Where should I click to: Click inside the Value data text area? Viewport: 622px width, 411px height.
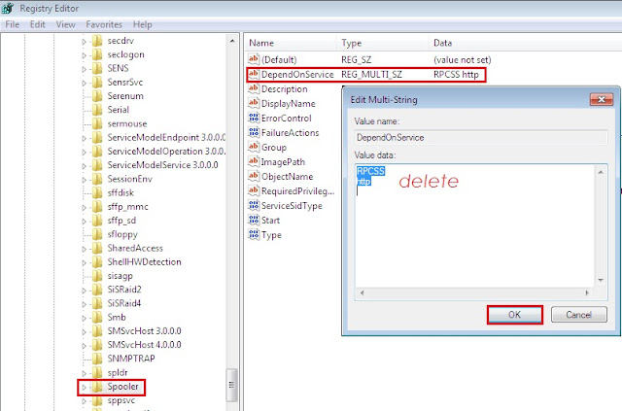[x=474, y=226]
